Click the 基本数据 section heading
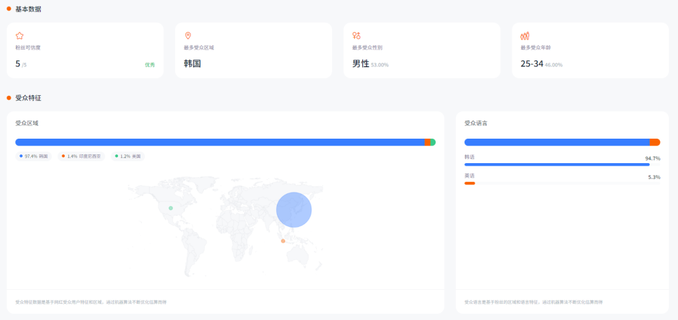The height and width of the screenshot is (320, 678). [x=28, y=9]
